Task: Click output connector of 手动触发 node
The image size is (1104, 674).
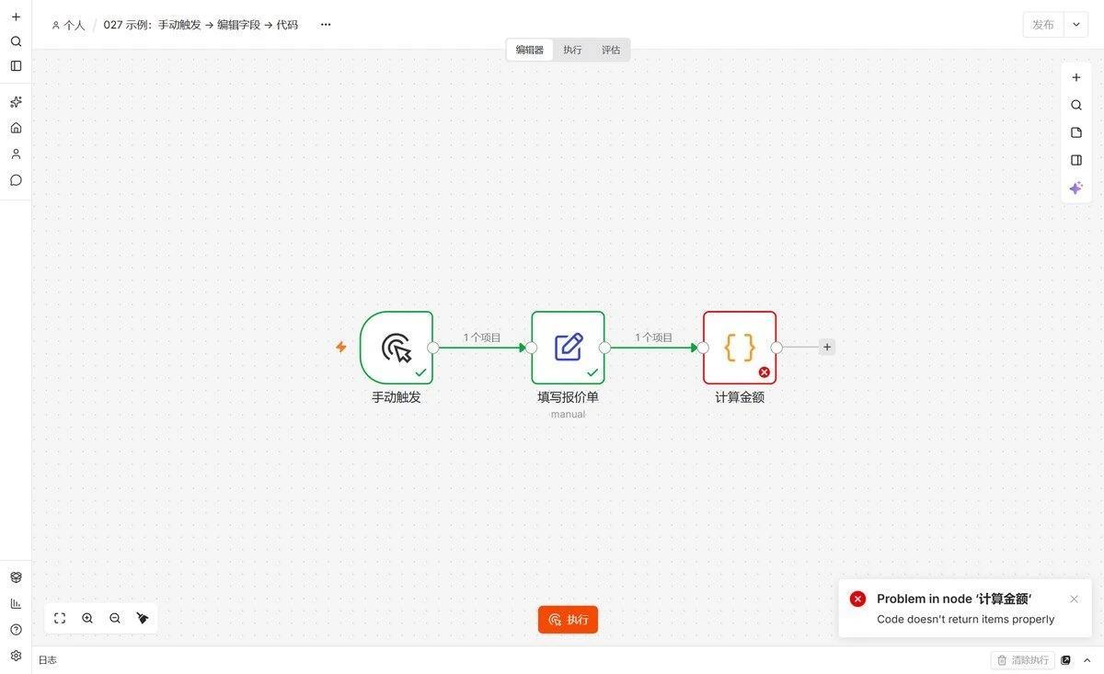Action: click(433, 348)
